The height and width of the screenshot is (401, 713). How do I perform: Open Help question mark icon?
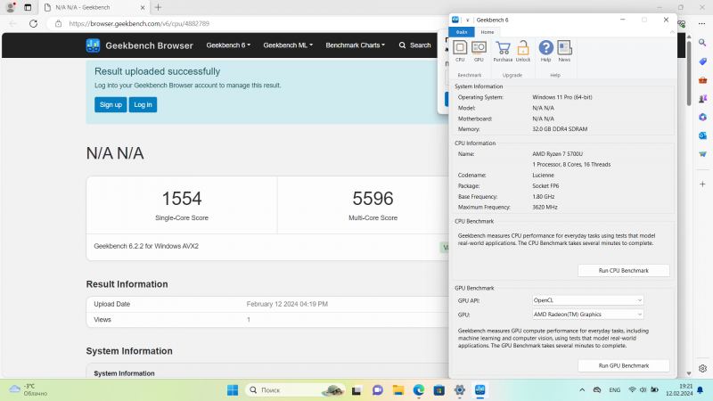point(545,51)
